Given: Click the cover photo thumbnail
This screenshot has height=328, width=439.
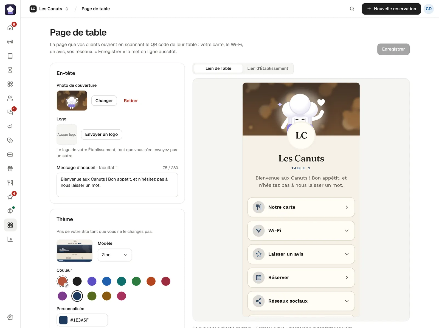Looking at the screenshot, I should pos(72,101).
